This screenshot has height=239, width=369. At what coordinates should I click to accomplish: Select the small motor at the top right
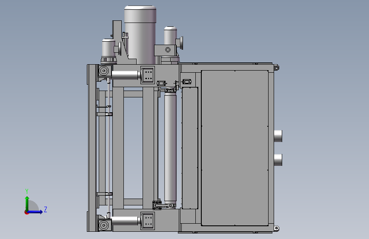click(170, 36)
